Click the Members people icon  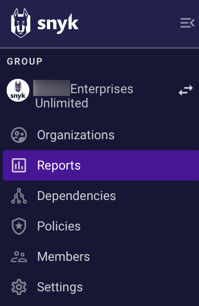(x=19, y=257)
